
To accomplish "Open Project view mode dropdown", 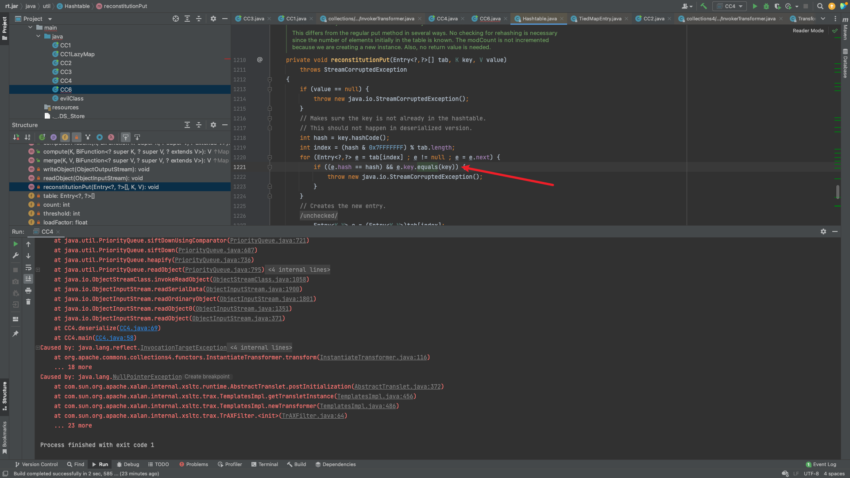I will tap(50, 19).
